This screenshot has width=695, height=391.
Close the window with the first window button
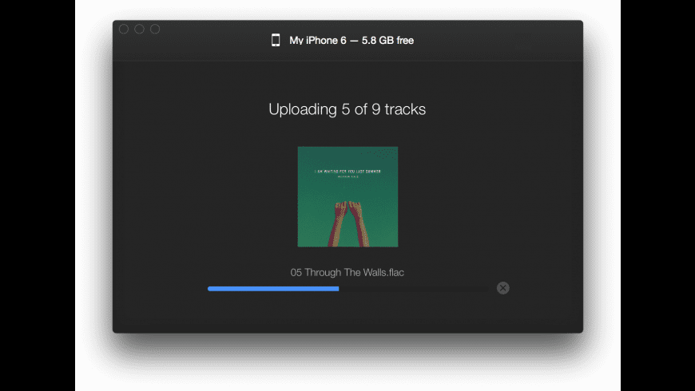(124, 29)
